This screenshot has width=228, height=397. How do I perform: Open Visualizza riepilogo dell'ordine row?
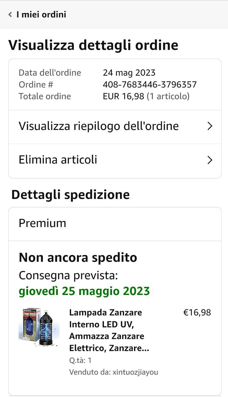(99, 127)
